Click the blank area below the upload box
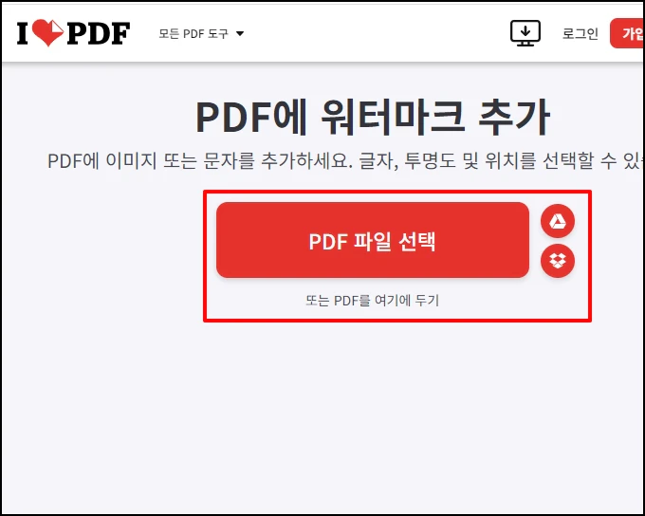 (x=372, y=412)
